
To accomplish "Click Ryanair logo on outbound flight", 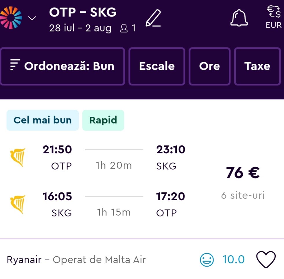I will tap(18, 158).
